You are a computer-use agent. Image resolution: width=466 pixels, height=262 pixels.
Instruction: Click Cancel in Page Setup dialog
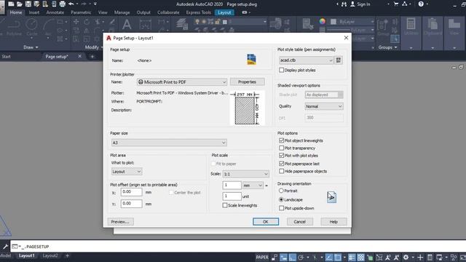pos(299,221)
